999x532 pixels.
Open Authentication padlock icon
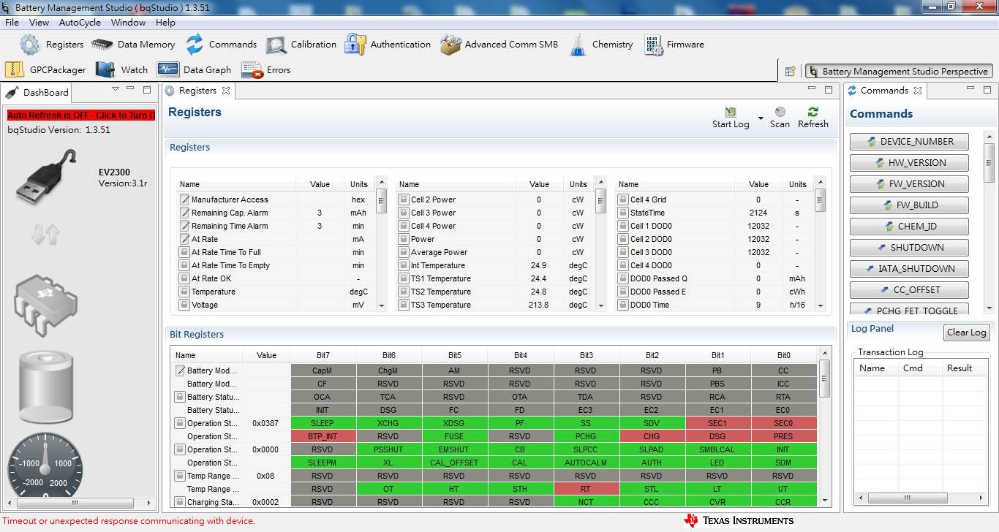355,44
